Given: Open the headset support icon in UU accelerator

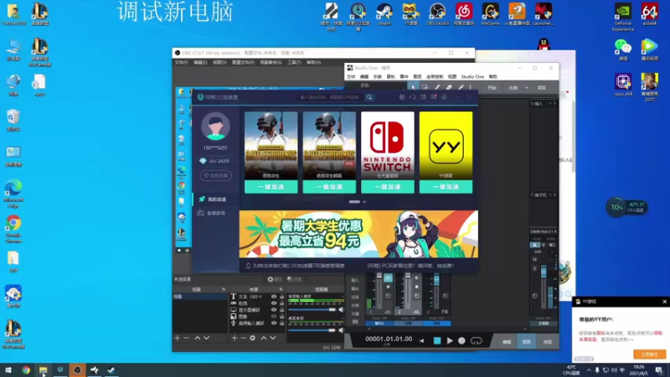Looking at the screenshot, I should click(x=412, y=97).
